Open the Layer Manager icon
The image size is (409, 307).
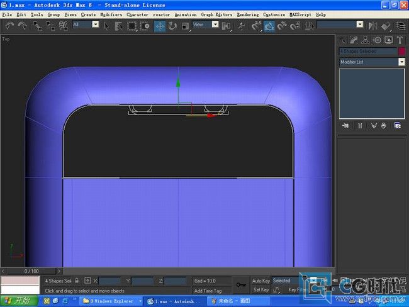pos(401,26)
